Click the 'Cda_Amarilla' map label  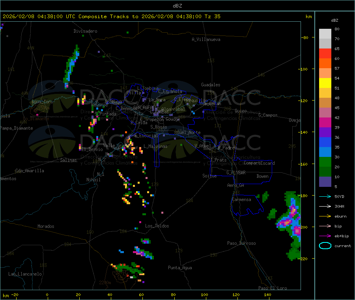click(30, 171)
